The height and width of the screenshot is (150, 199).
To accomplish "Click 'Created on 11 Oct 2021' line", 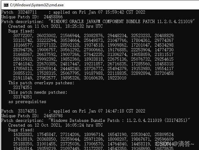I will tap(55, 26).
